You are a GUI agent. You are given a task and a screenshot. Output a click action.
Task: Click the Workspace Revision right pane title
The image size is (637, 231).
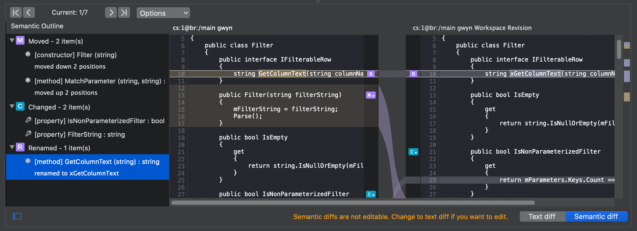(472, 28)
